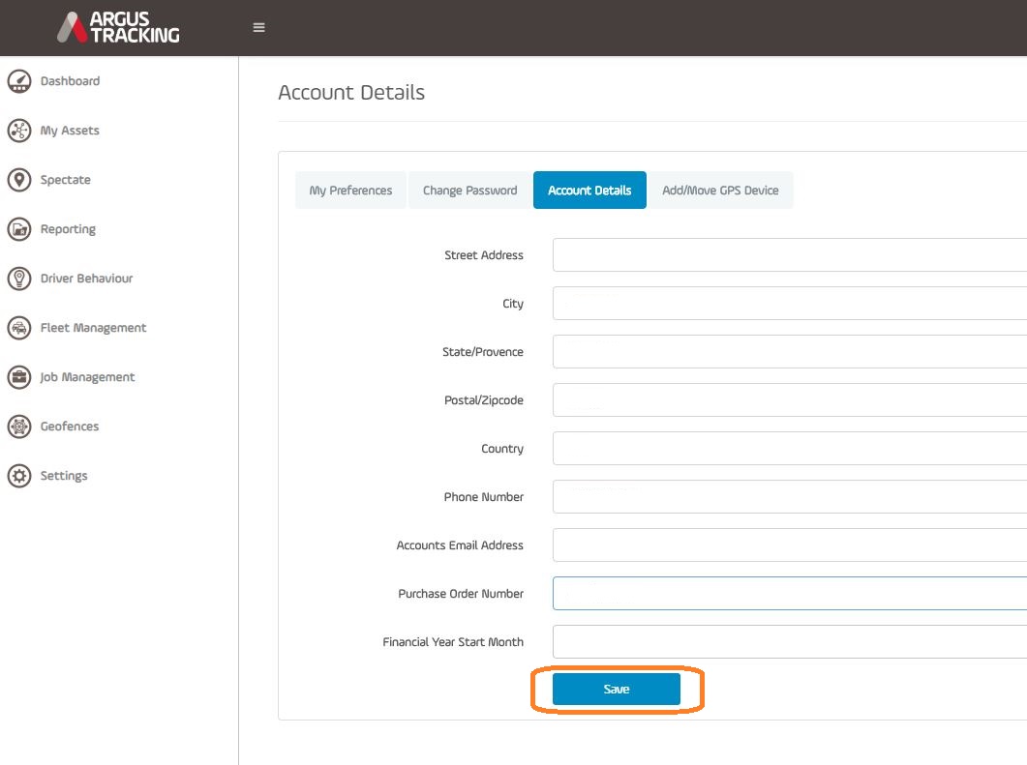Click the Account Details page heading
The height and width of the screenshot is (765, 1027).
(x=351, y=92)
